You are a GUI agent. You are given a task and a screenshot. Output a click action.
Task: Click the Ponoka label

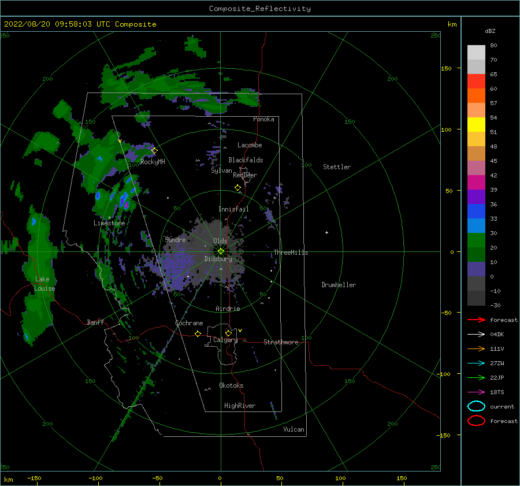pyautogui.click(x=263, y=119)
